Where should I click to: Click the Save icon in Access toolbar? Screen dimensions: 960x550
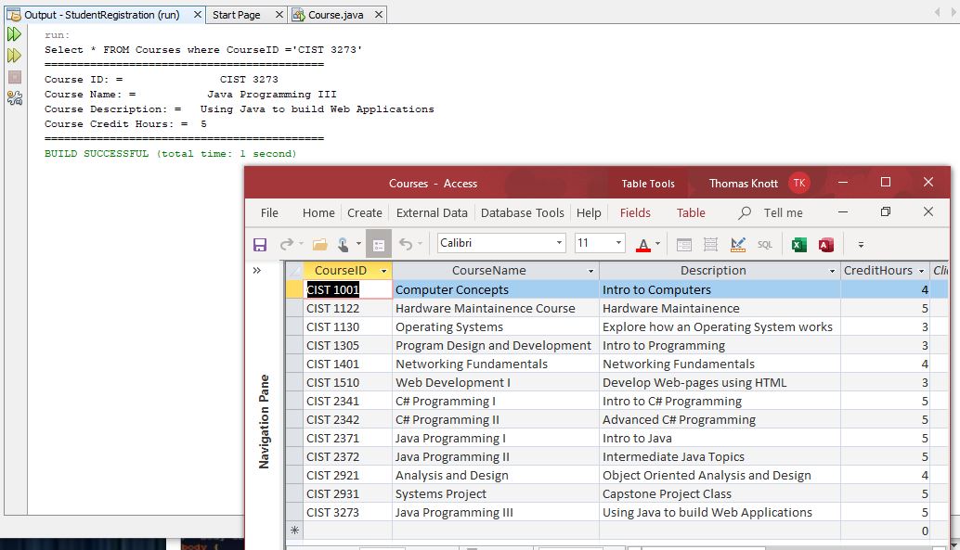point(259,242)
